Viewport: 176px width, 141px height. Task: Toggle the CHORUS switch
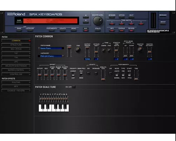click(122, 30)
